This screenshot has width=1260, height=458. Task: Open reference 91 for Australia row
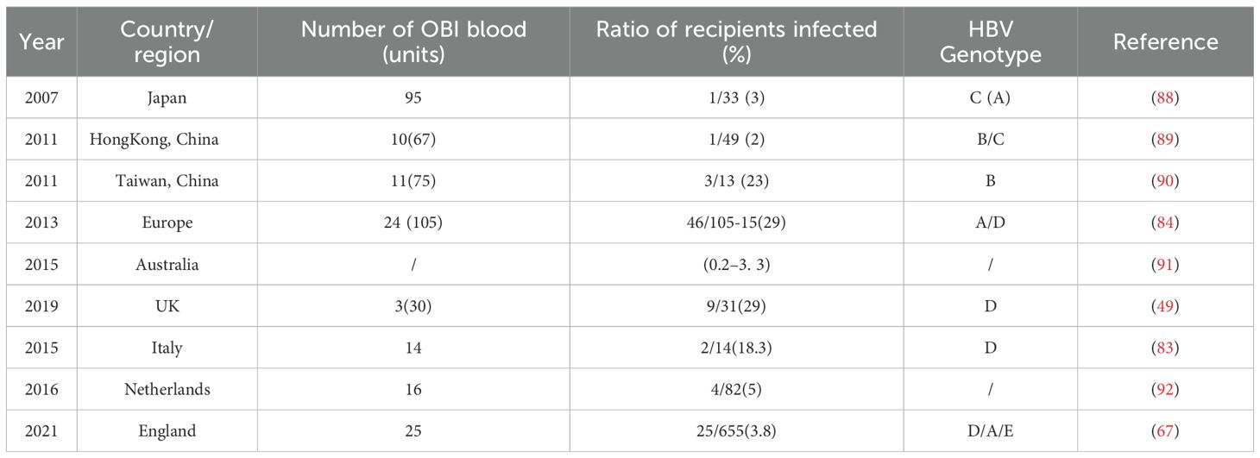click(x=1164, y=265)
